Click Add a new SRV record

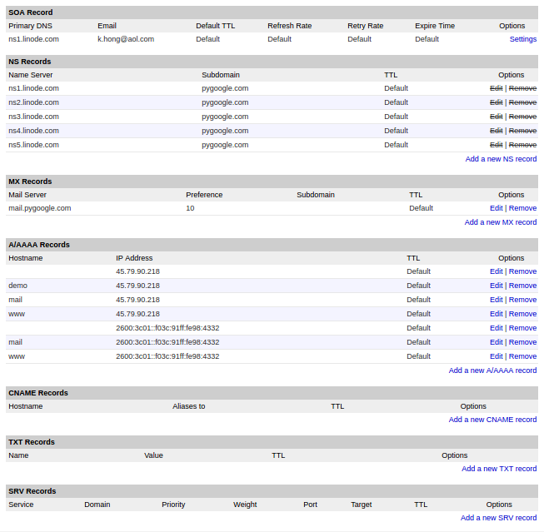click(x=498, y=518)
